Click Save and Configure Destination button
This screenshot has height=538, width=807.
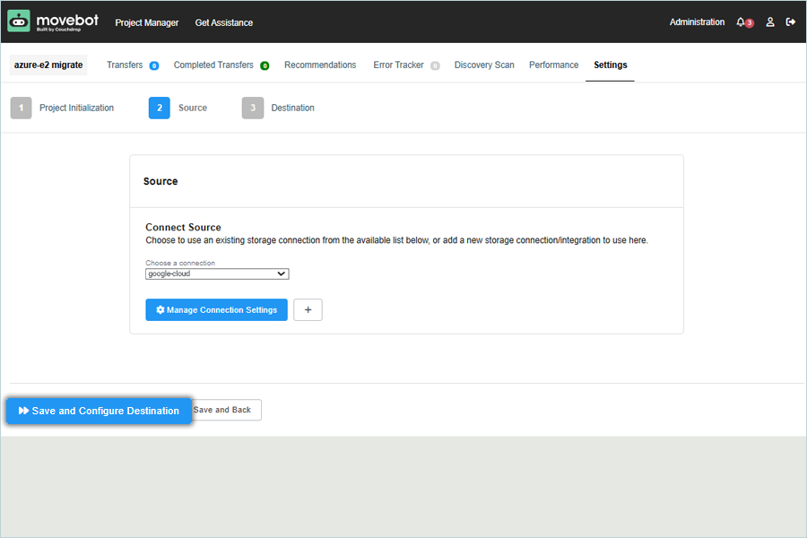pos(100,411)
